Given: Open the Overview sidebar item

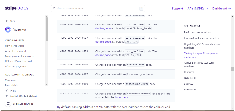Looking at the screenshot, I should (10, 80).
